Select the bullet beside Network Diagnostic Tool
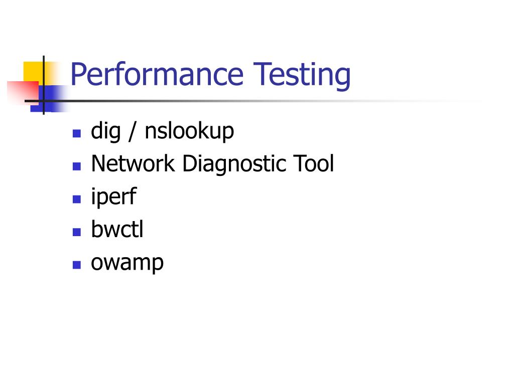514x385 pixels. tap(77, 166)
